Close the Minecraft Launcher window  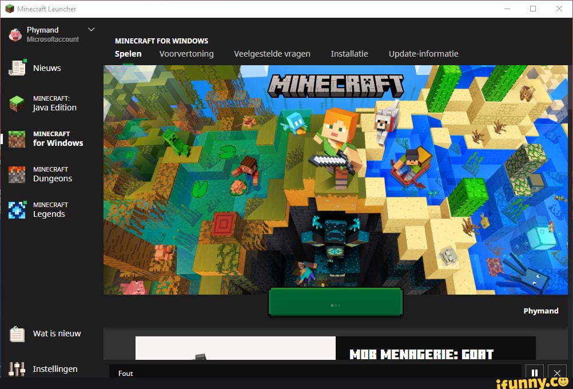[559, 9]
